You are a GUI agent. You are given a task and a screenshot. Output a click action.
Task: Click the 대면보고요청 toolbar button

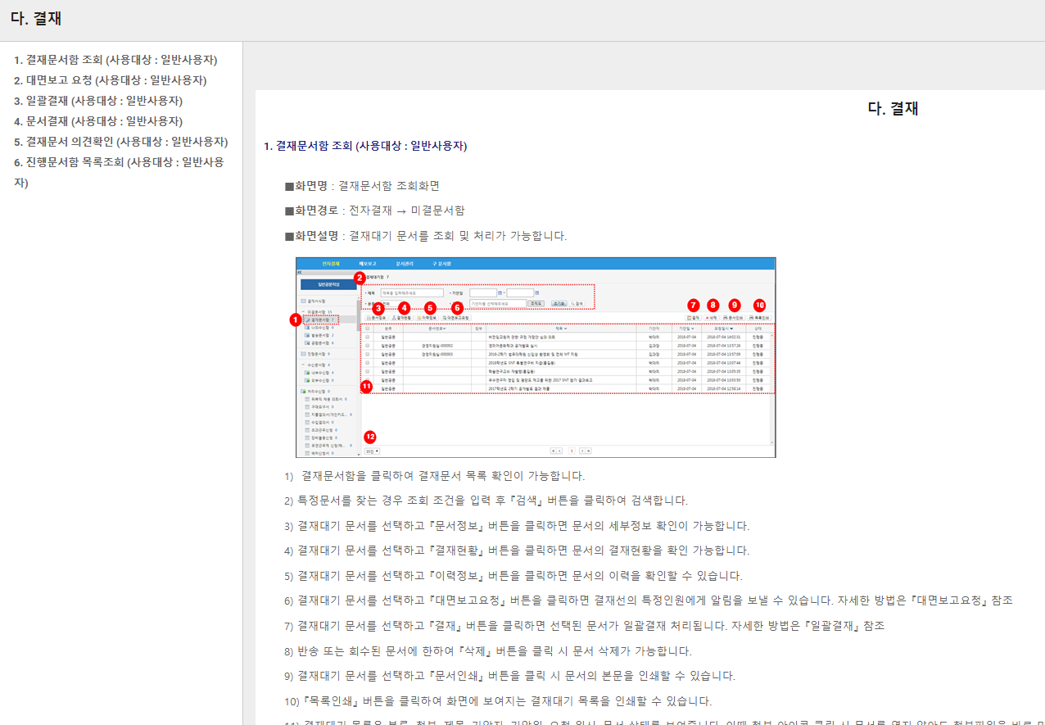pos(455,317)
